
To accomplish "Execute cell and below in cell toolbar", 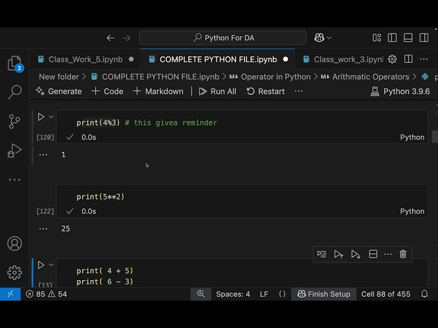I will click(356, 254).
